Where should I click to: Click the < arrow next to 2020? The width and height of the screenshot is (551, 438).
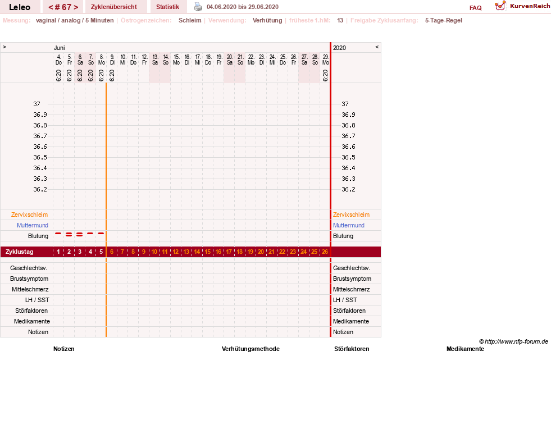(377, 47)
